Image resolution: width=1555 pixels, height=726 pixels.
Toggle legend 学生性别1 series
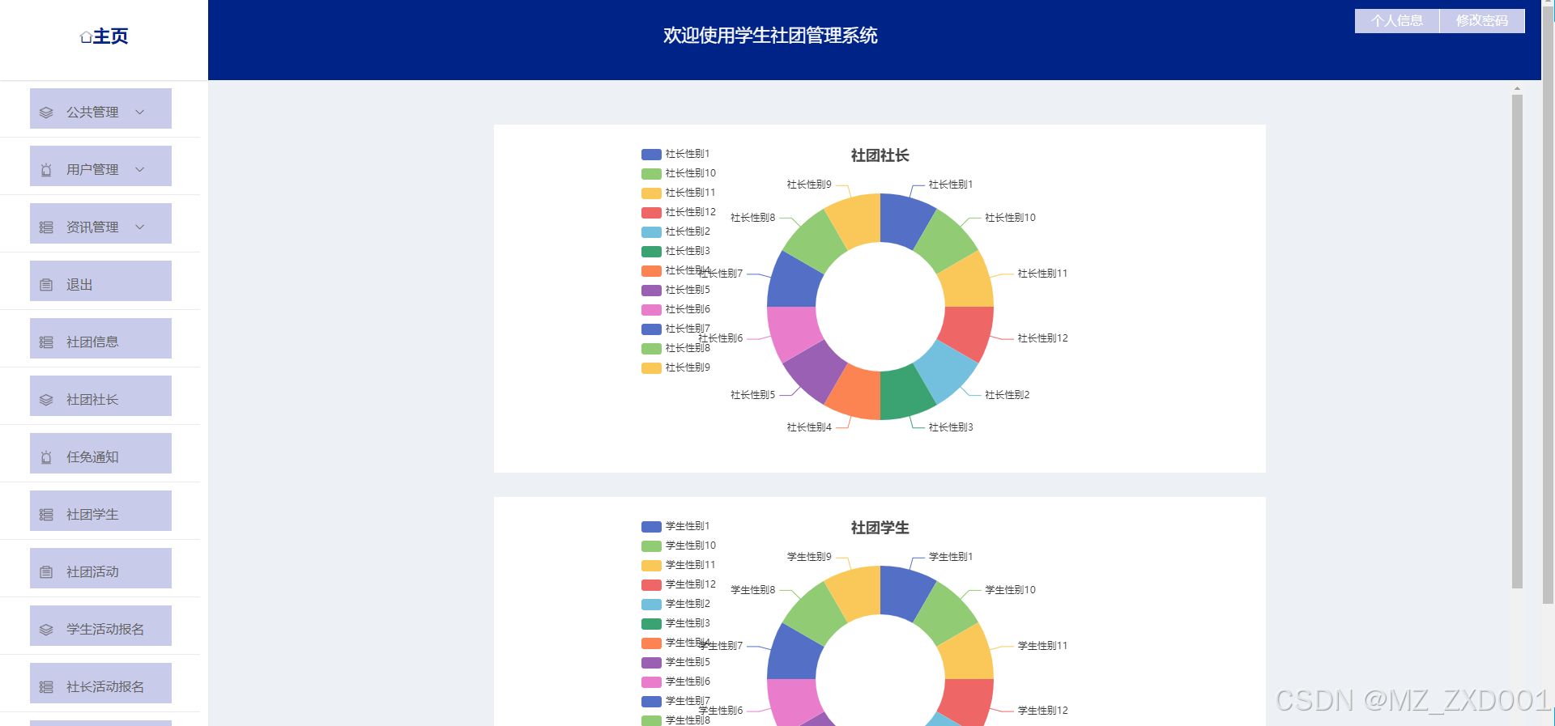coord(675,526)
